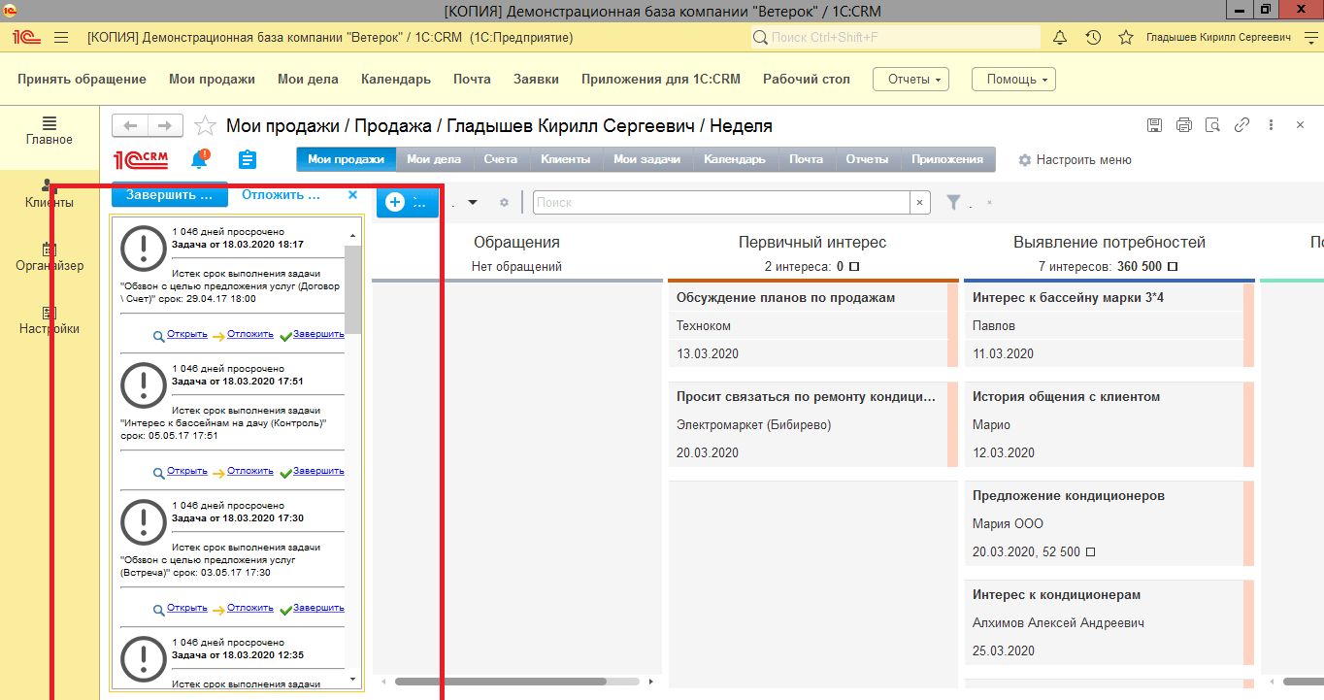Open Мои дела in the yellow command bar
Image resolution: width=1324 pixels, height=700 pixels.
click(x=308, y=79)
